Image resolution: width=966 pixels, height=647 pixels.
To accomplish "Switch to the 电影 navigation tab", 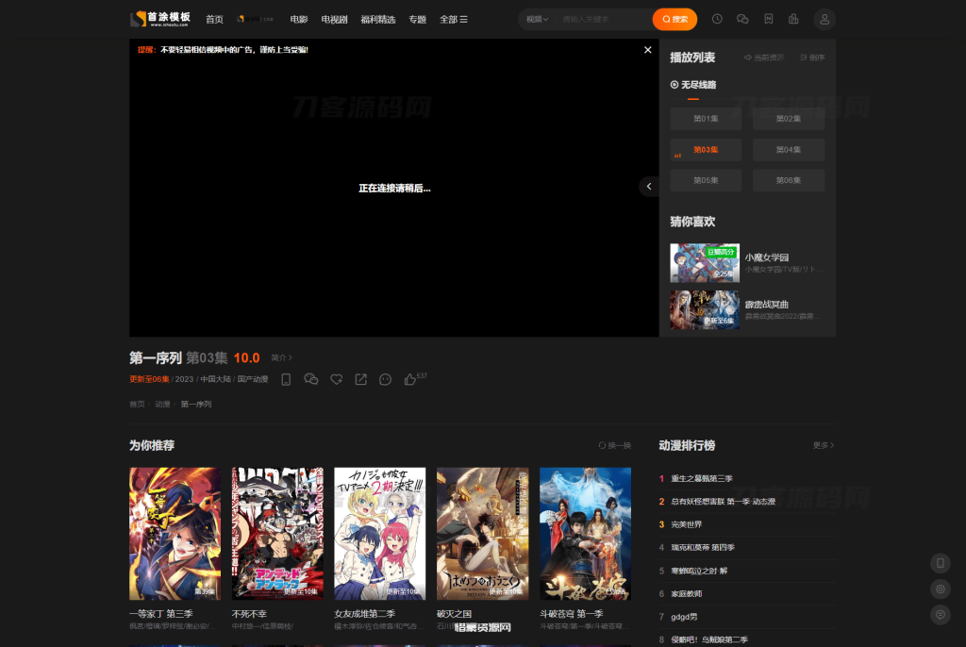I will tap(297, 19).
